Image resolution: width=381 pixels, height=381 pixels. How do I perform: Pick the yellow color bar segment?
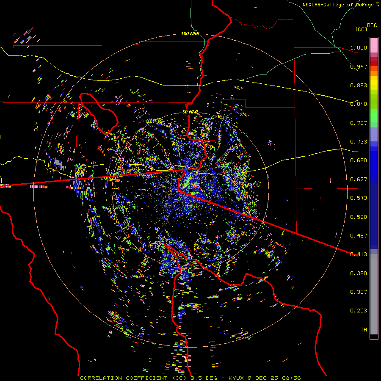374,83
